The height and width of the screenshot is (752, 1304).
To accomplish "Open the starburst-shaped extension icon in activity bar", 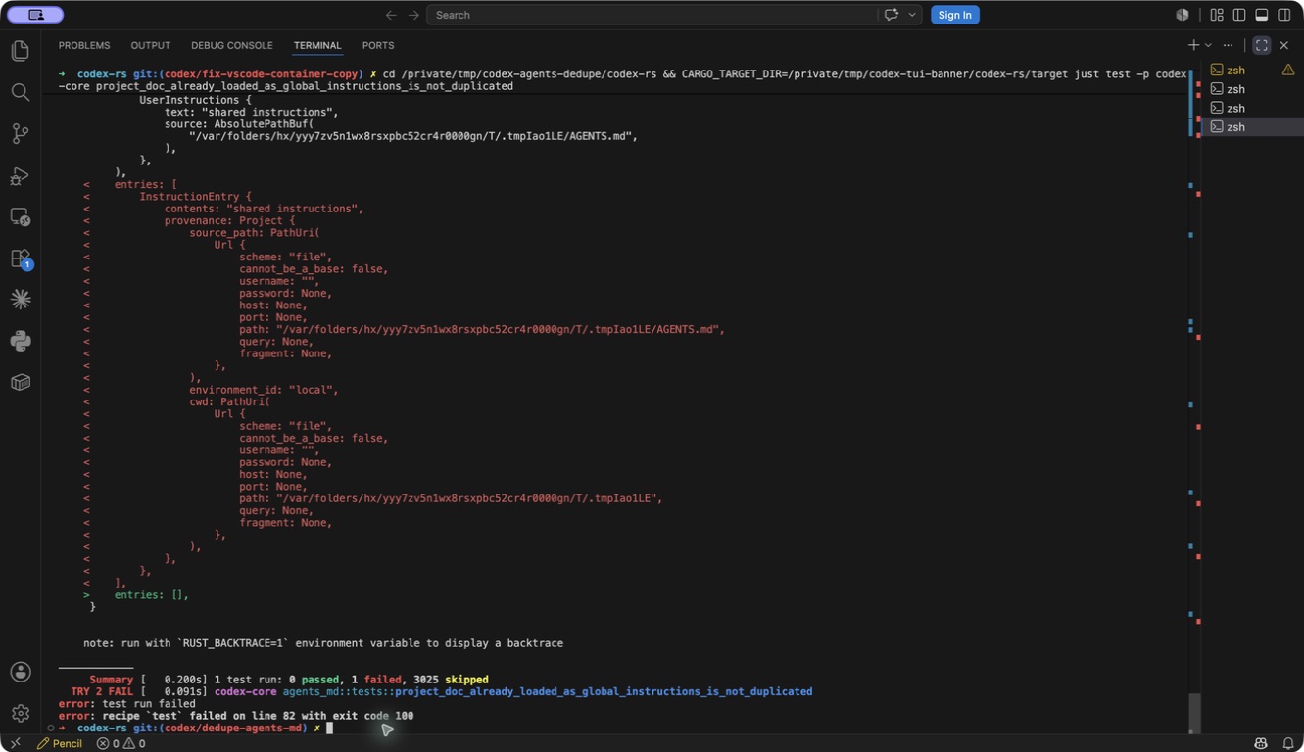I will point(20,300).
